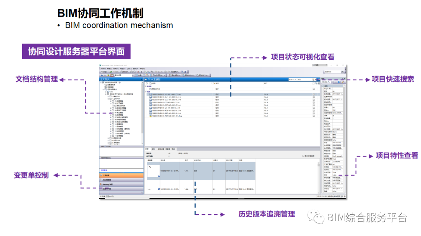Image resolution: width=421 pixels, height=236 pixels.
Task: Click the up-one-folder toolbar icon
Action: pos(108,76)
